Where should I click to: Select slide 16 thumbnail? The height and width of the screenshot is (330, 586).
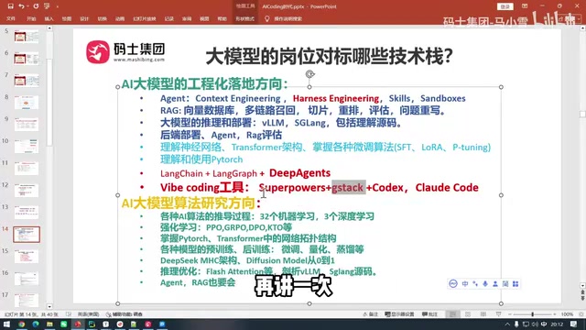point(27,279)
